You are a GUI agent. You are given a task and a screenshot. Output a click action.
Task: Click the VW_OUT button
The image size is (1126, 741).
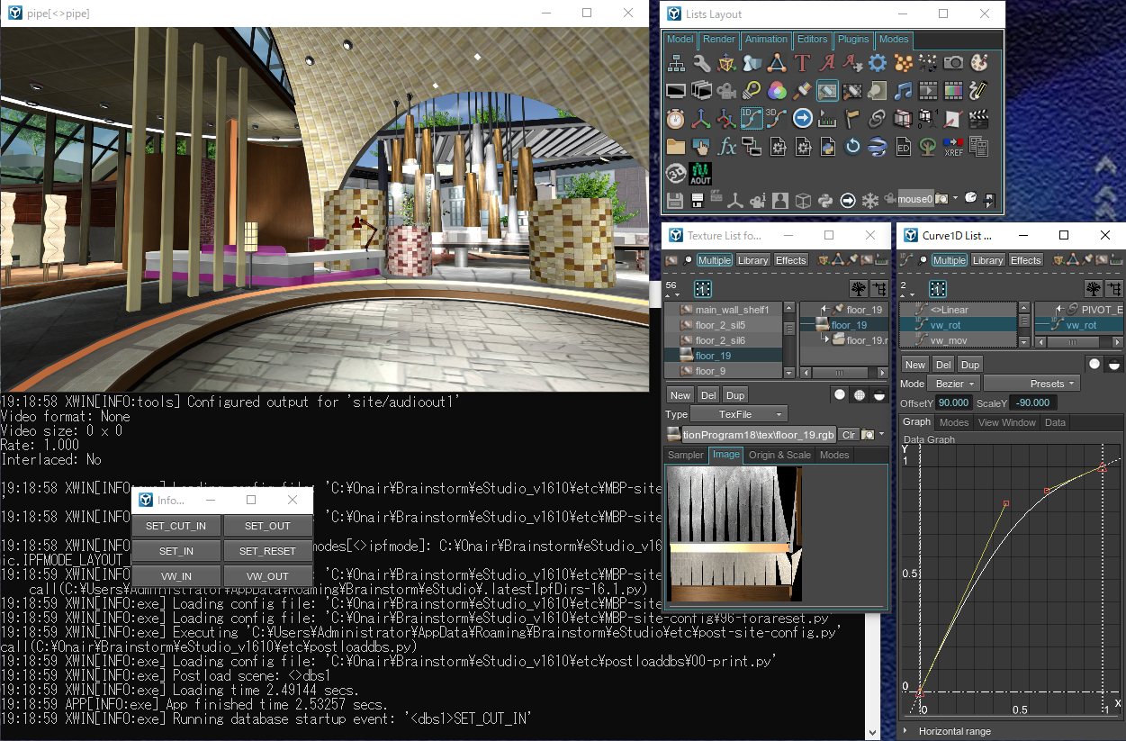267,576
